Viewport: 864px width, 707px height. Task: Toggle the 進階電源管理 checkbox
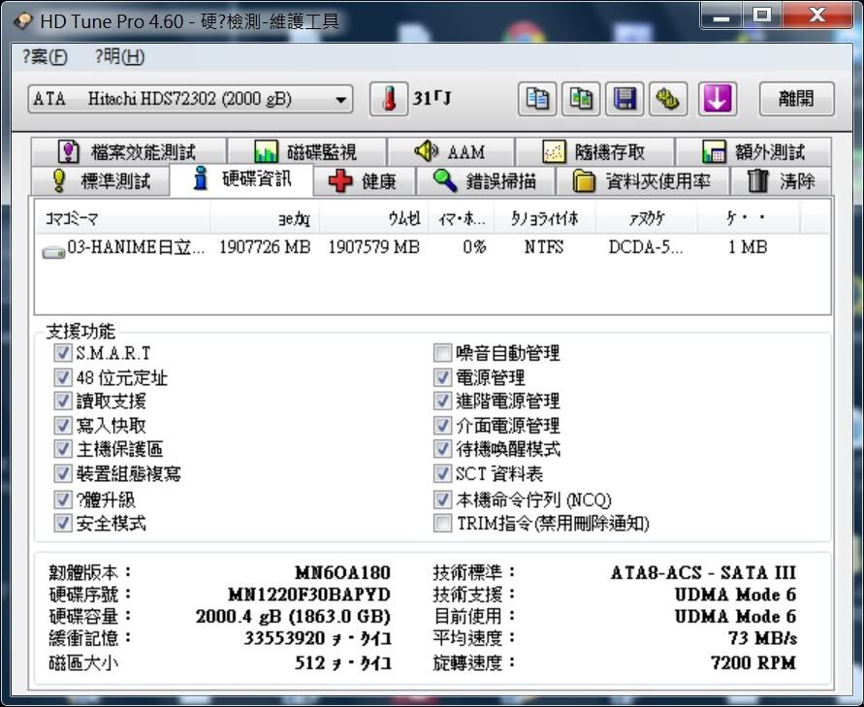(442, 402)
